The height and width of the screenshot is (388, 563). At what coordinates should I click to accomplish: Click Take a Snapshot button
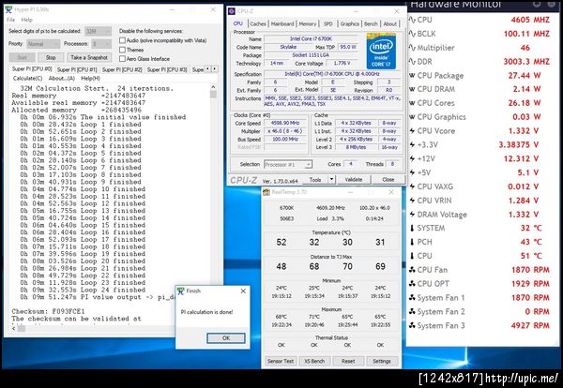pos(89,57)
